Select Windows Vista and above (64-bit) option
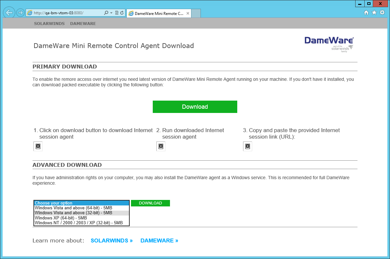This screenshot has height=259, width=390. pyautogui.click(x=82, y=208)
